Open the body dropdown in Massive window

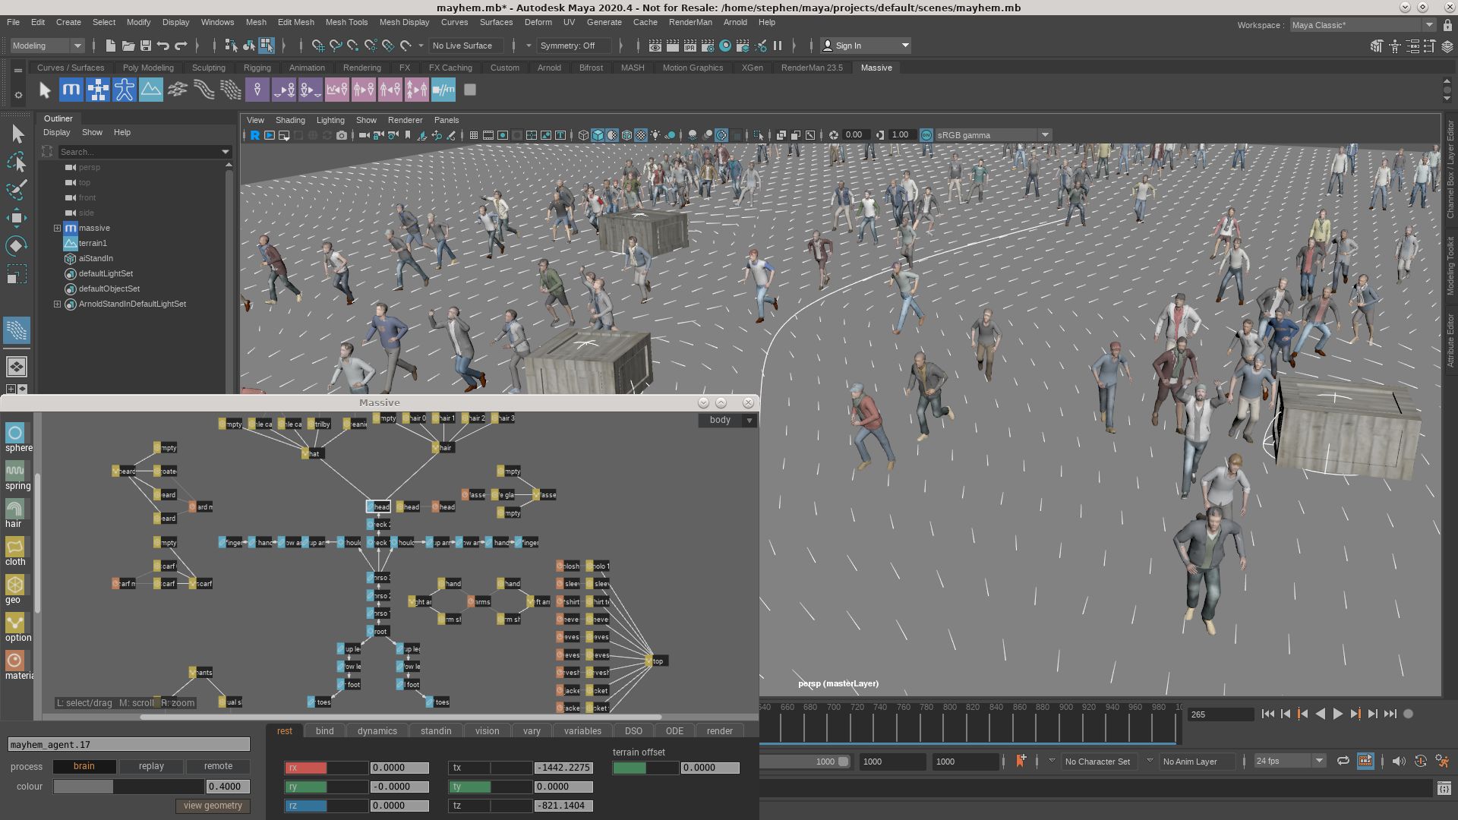727,420
